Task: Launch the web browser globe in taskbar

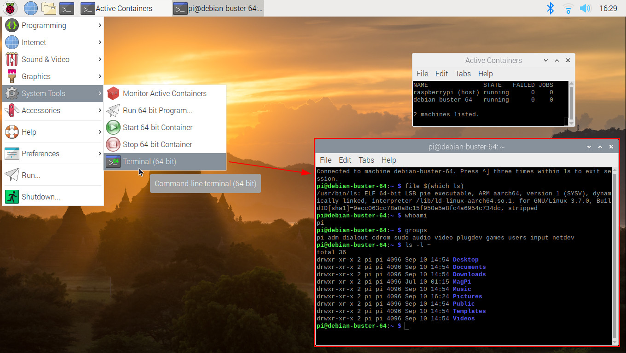Action: pyautogui.click(x=30, y=8)
